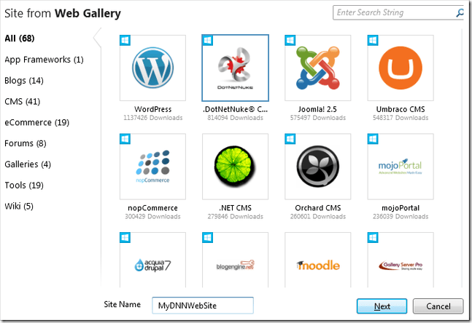
Task: Click the Orchard CMS name label
Action: click(318, 208)
